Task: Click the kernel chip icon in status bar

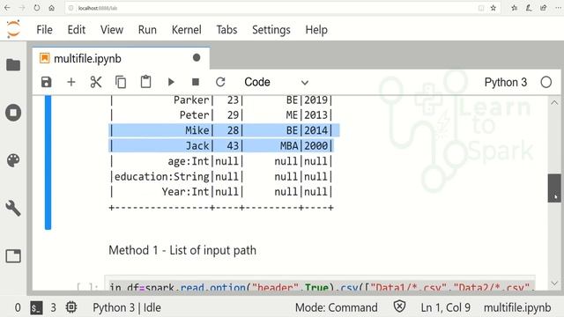Action: click(71, 307)
